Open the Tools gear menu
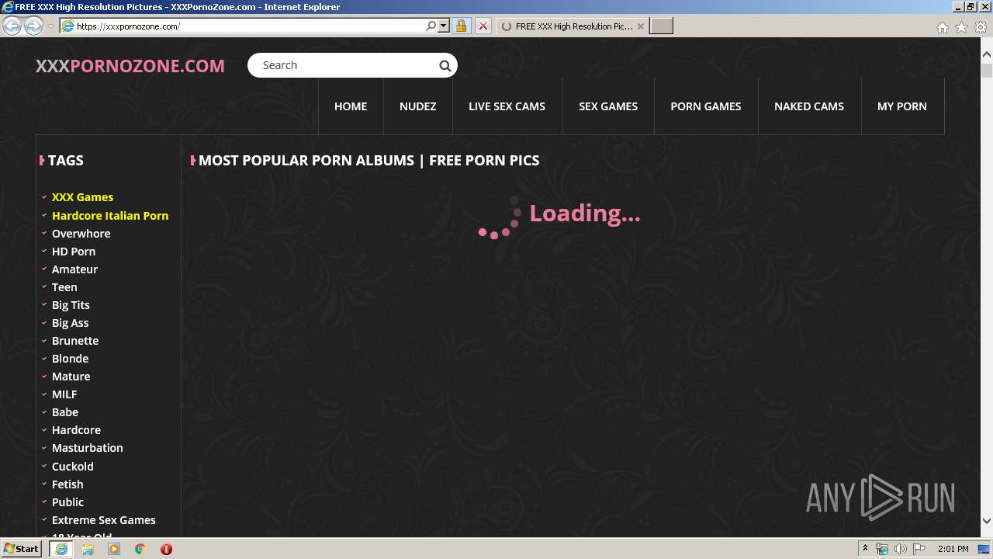The height and width of the screenshot is (559, 993). [981, 27]
